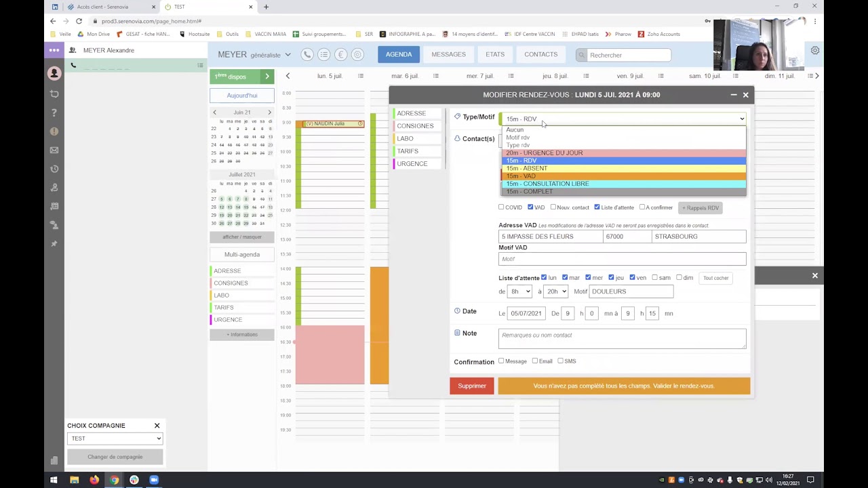Click the afficher / masquer button
This screenshot has height=488, width=868.
point(242,237)
